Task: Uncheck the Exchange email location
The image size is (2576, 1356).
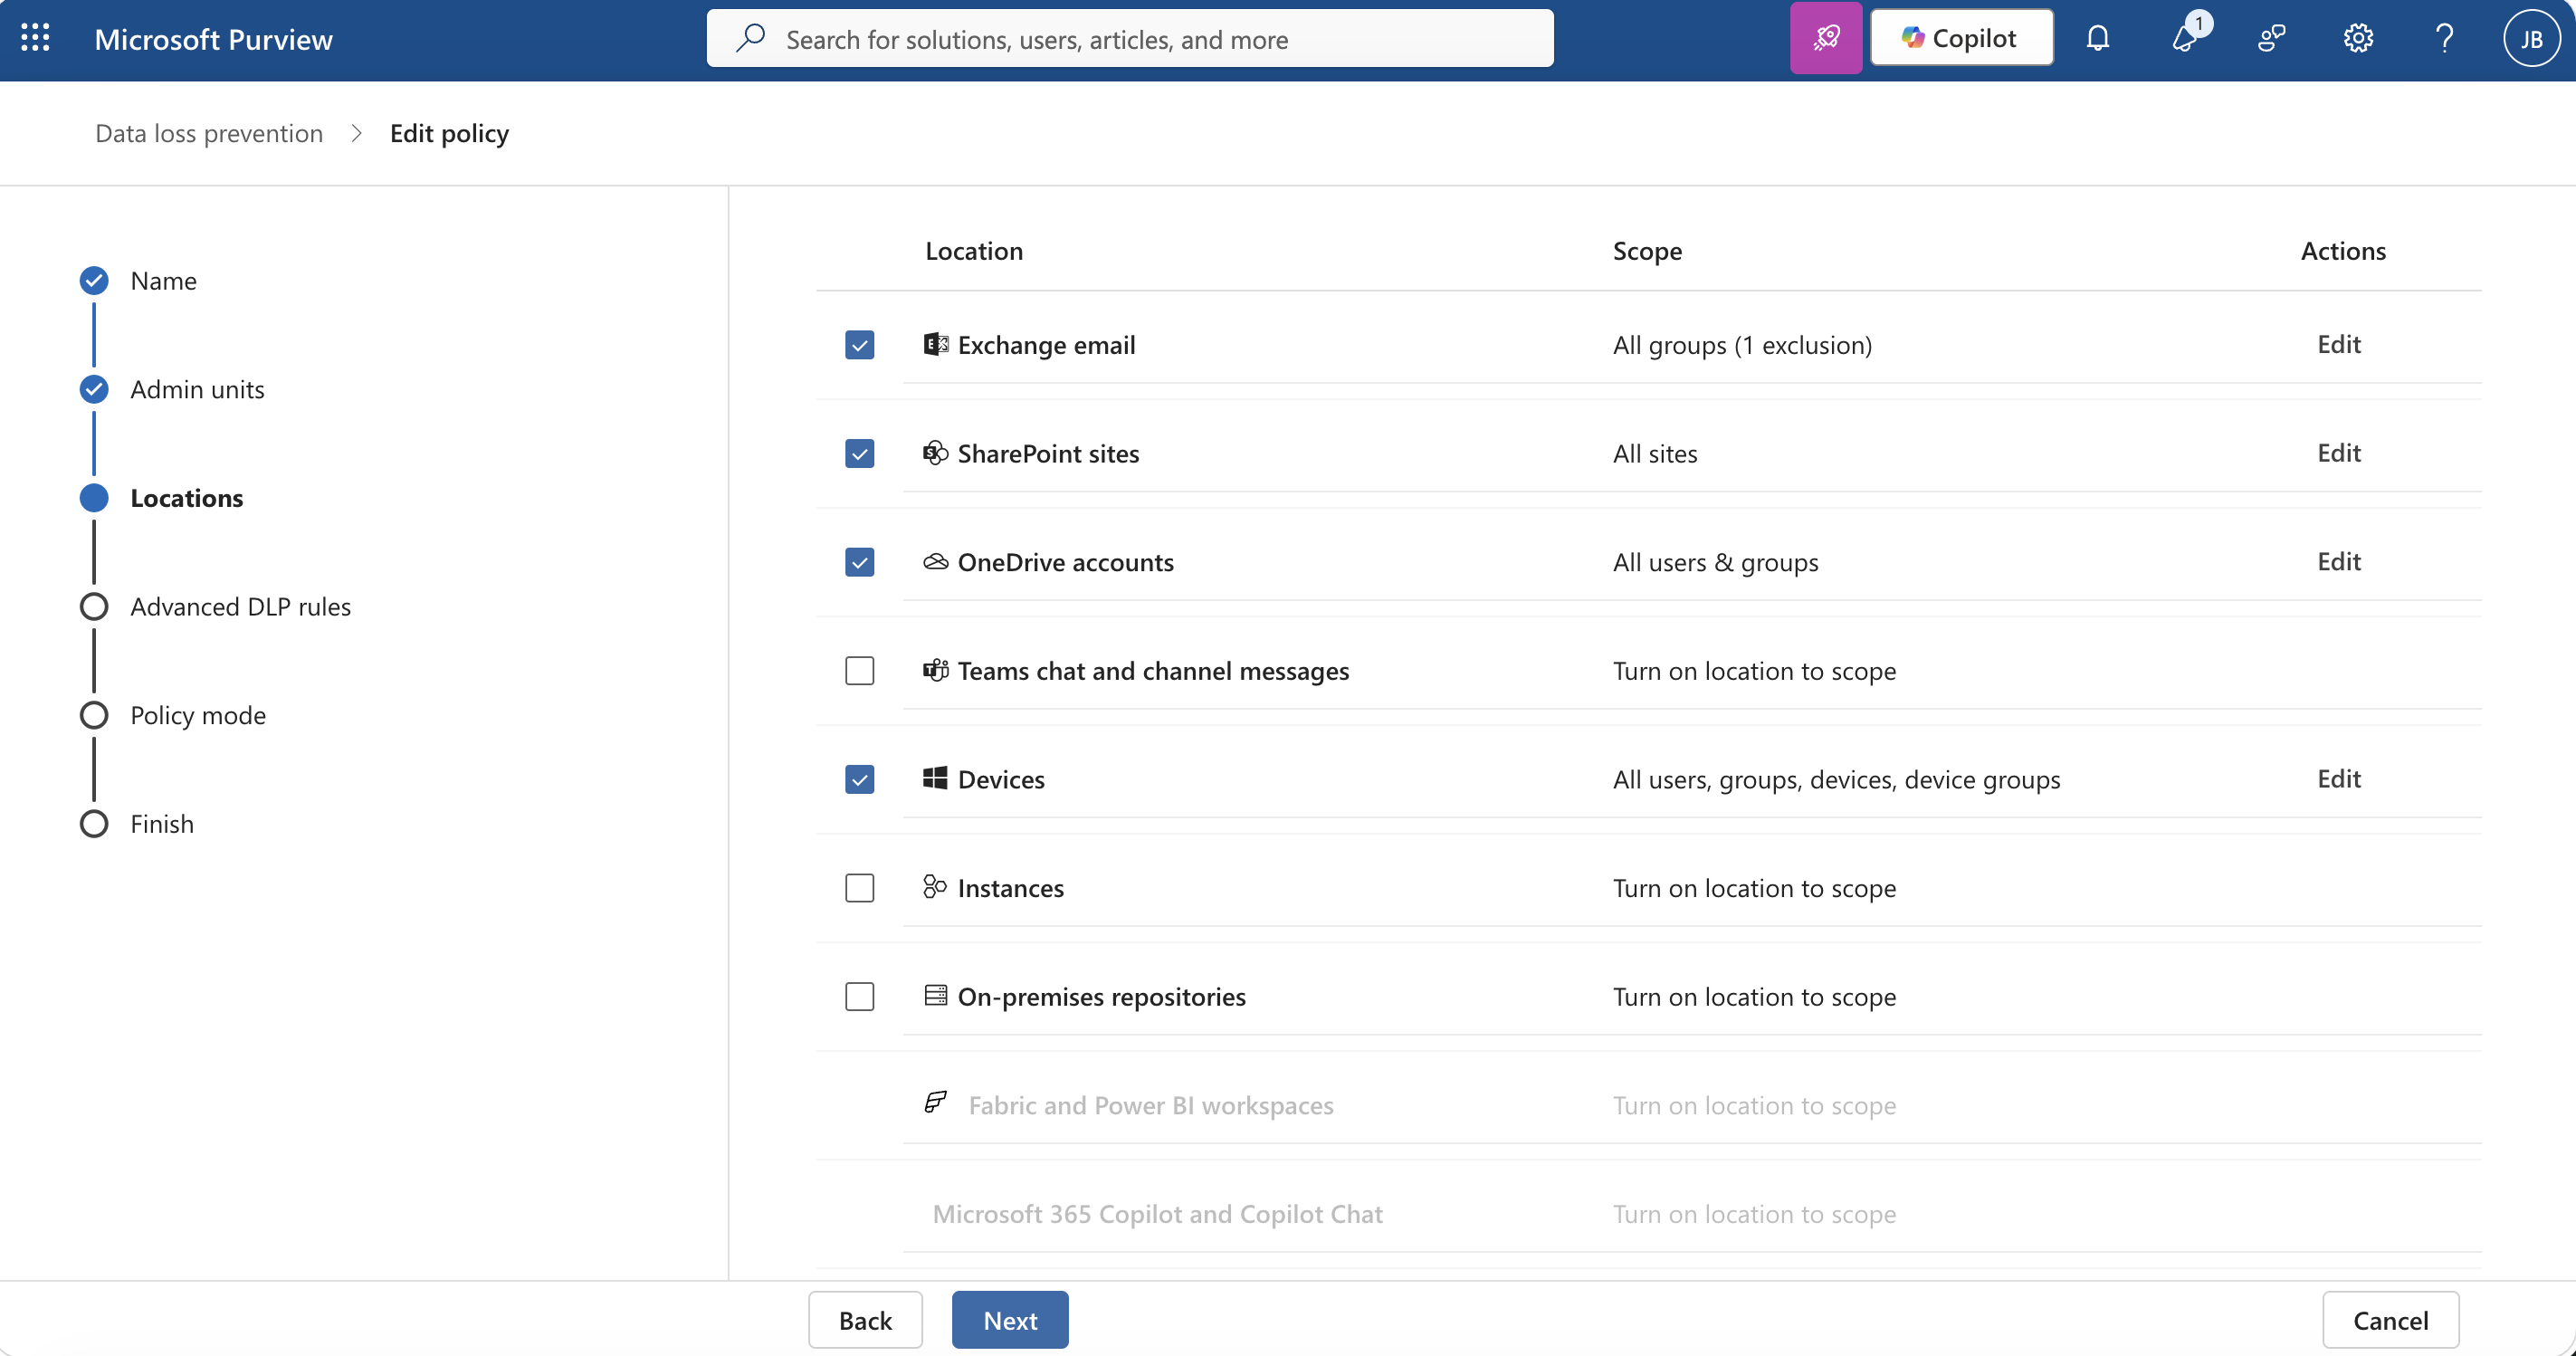Action: [859, 345]
